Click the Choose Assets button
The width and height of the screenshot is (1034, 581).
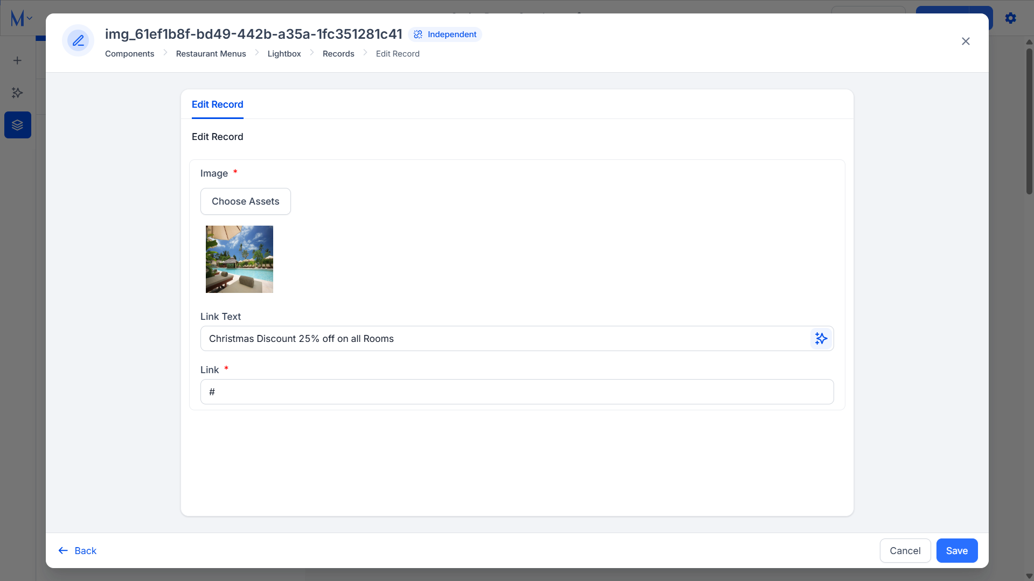coord(246,201)
